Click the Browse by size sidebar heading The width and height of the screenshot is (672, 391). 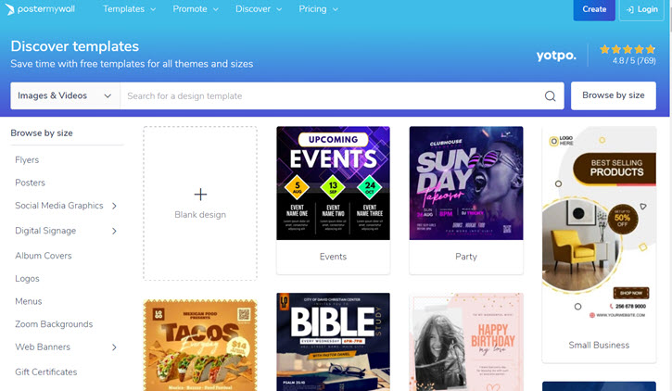[42, 133]
